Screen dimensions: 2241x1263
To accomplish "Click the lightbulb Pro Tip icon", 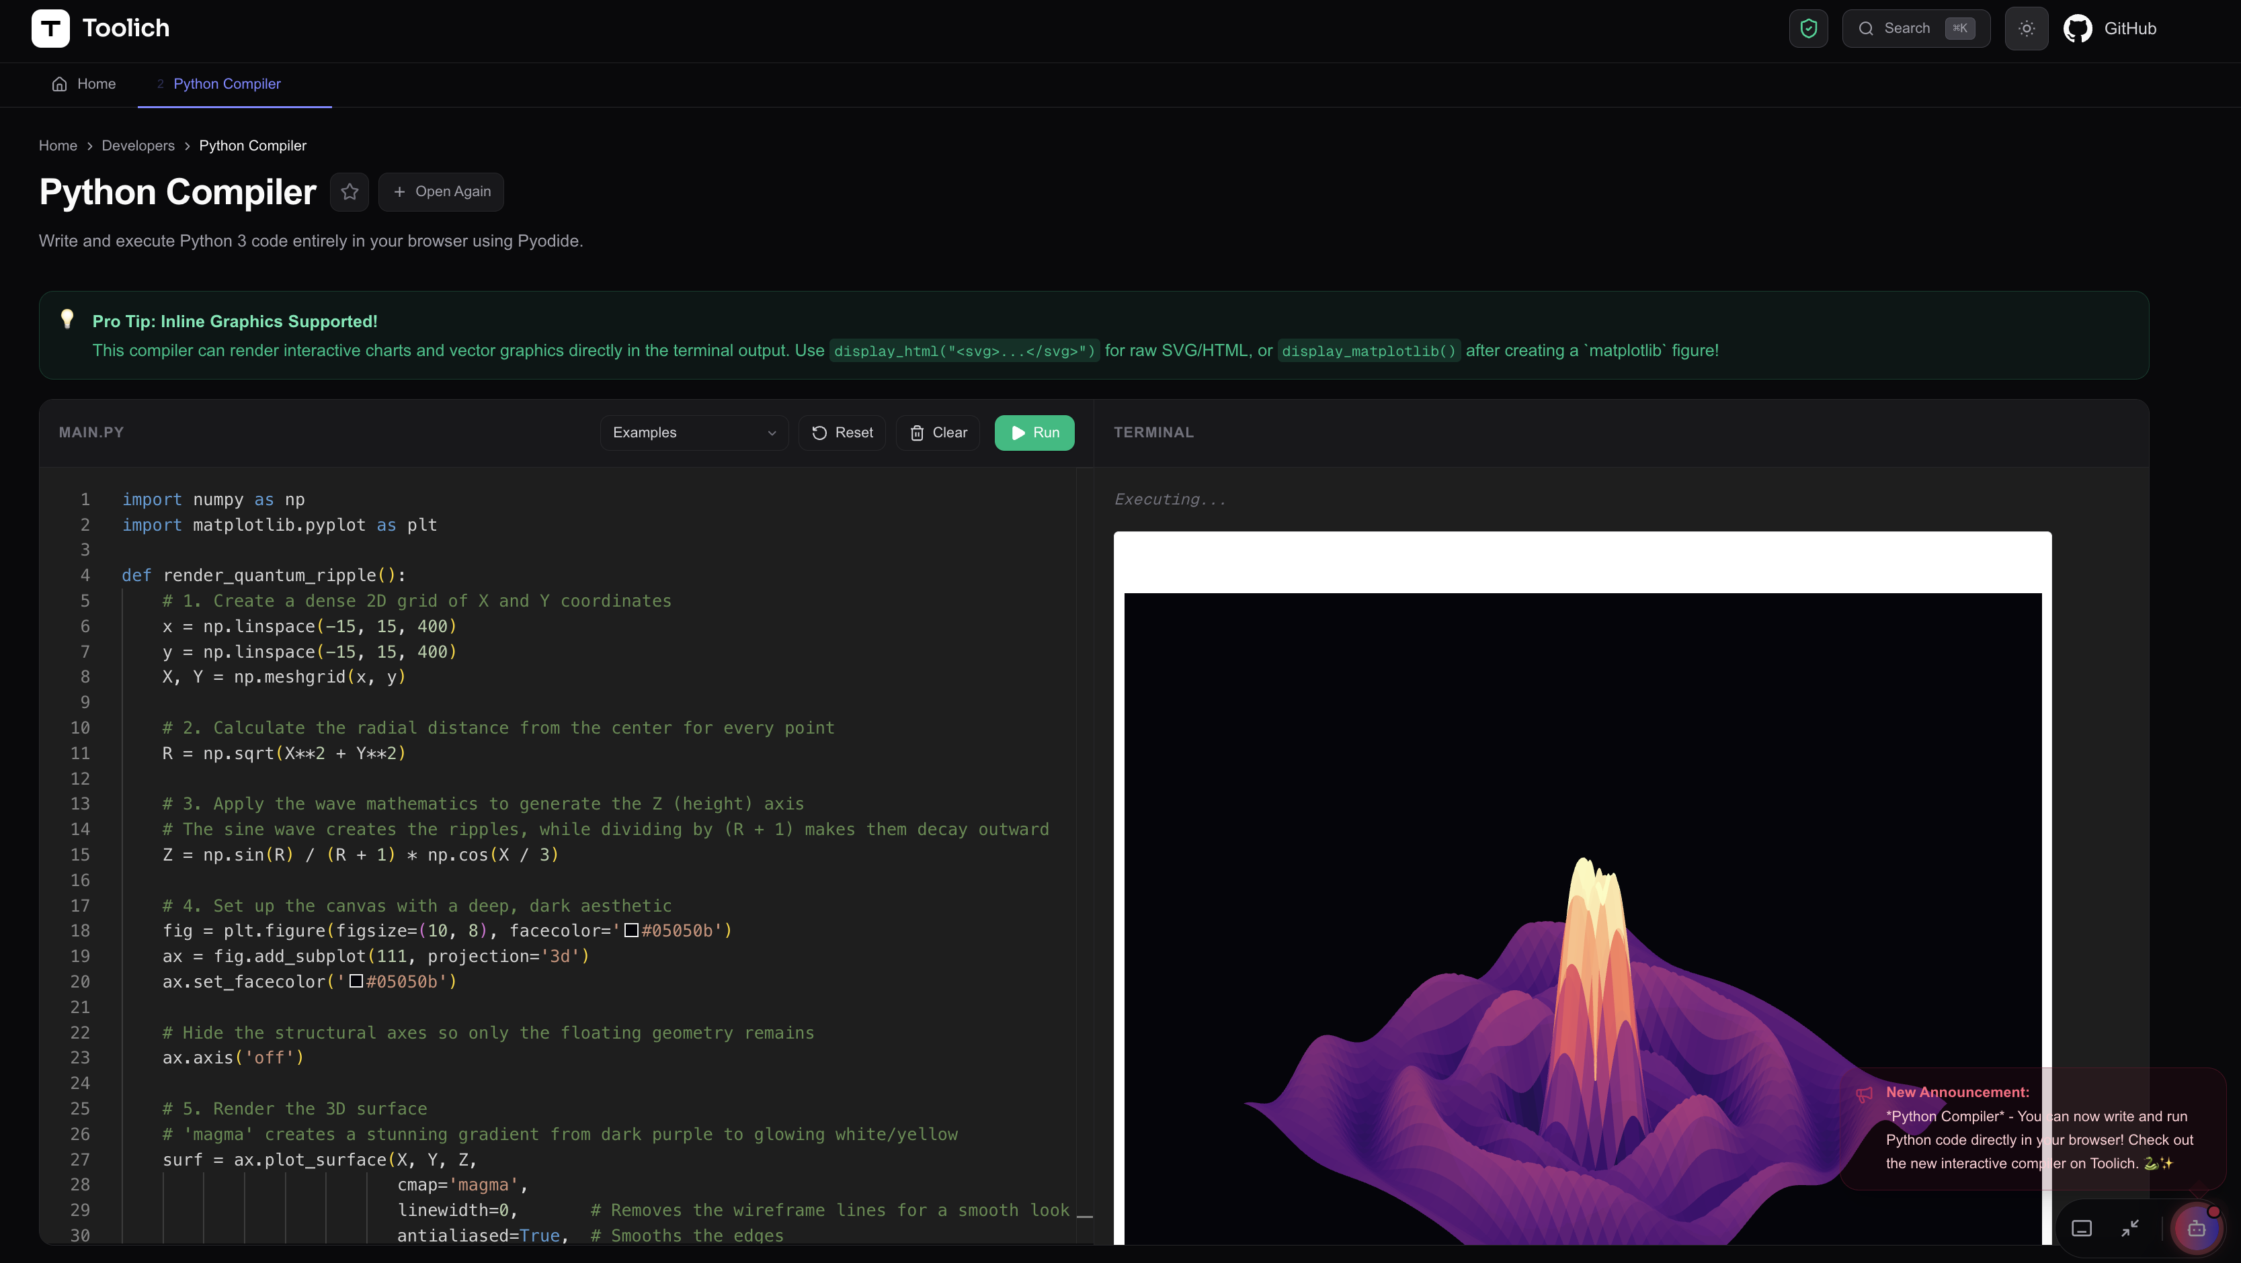I will tap(67, 319).
